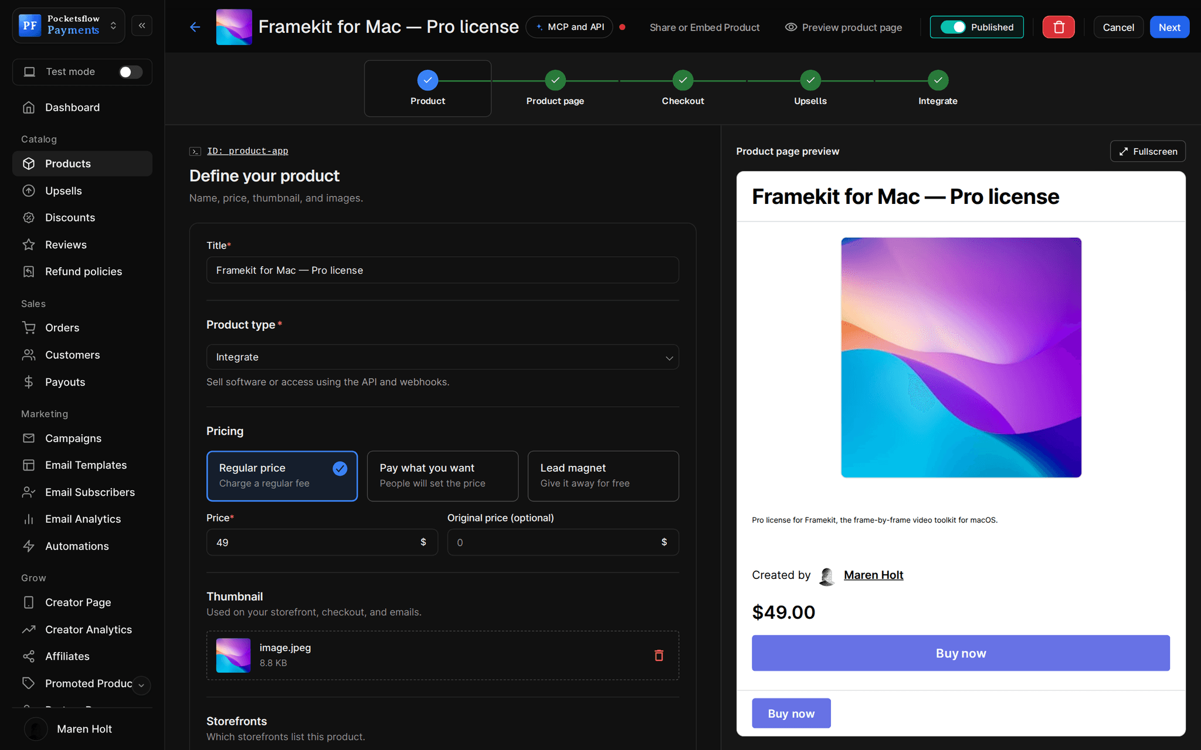This screenshot has width=1201, height=750.
Task: Go to Payouts page
Action: coord(82,381)
